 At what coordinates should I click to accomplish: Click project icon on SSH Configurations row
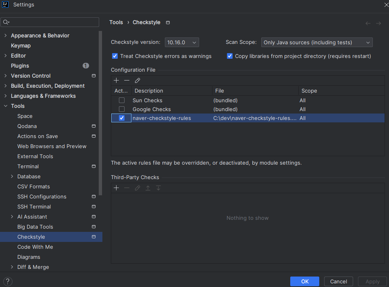tap(94, 196)
